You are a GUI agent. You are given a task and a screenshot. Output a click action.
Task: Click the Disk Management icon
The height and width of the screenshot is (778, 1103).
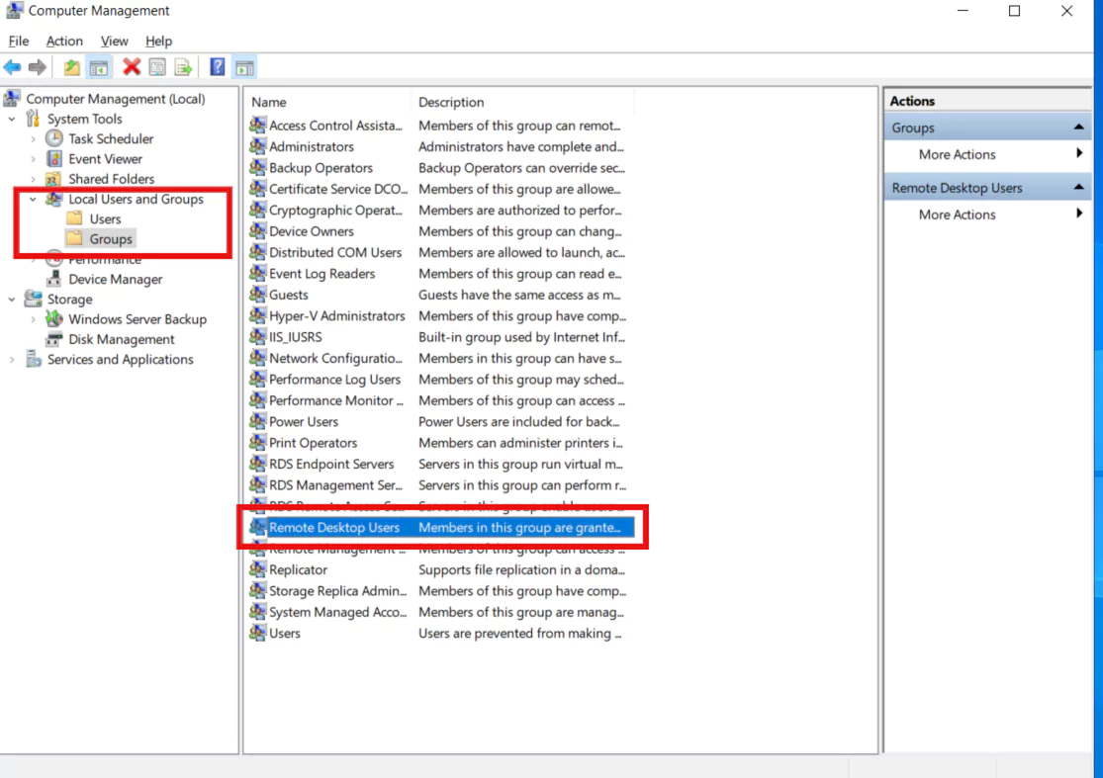54,339
